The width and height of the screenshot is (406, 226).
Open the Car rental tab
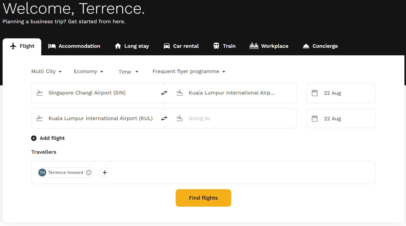[181, 46]
